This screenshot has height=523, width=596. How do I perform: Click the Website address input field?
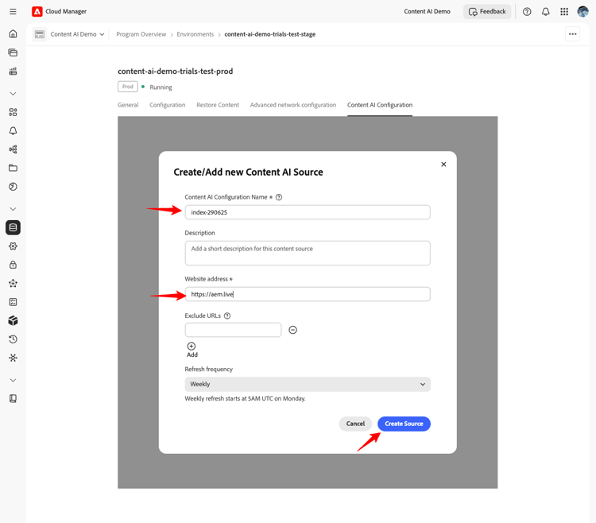pos(308,294)
